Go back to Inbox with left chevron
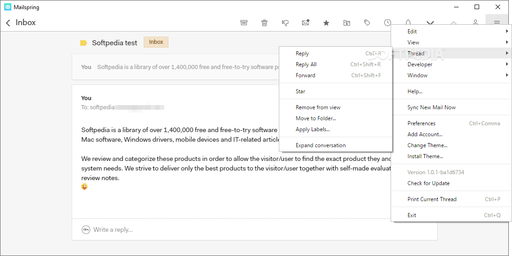 [8, 22]
